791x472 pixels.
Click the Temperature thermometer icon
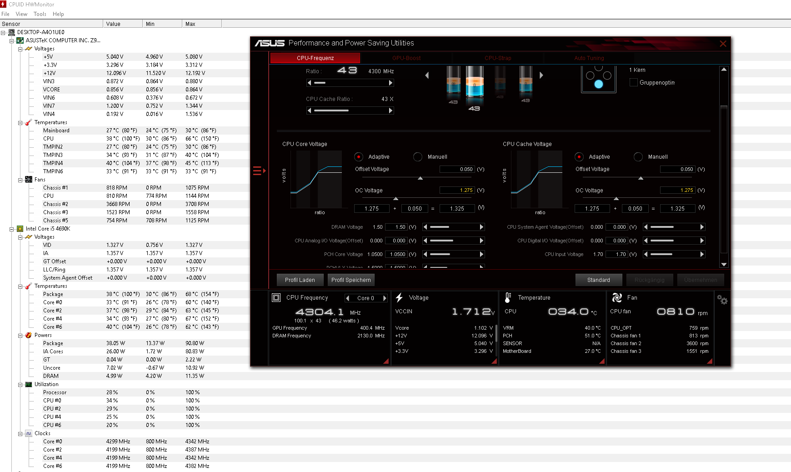[508, 297]
